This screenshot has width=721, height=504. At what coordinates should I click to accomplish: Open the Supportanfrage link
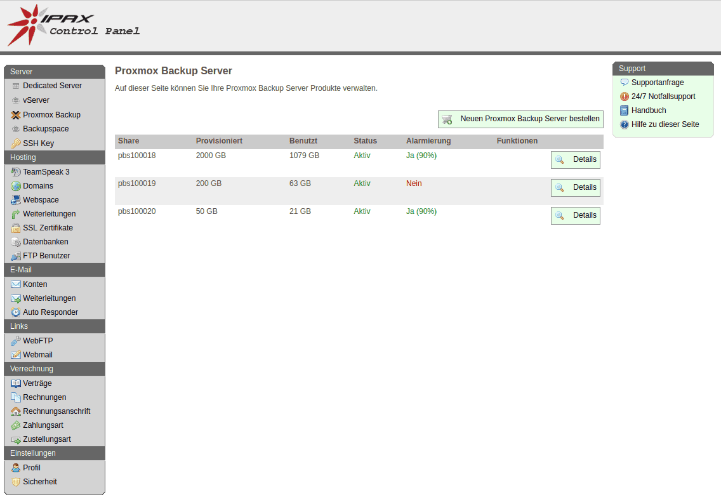[x=658, y=83]
